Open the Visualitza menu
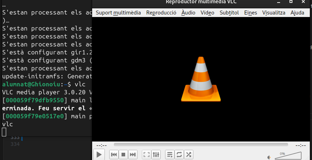 (274, 13)
